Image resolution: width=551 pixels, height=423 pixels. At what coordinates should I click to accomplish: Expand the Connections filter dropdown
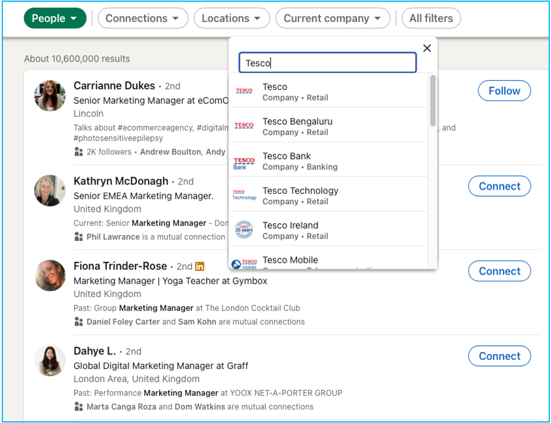click(x=143, y=18)
